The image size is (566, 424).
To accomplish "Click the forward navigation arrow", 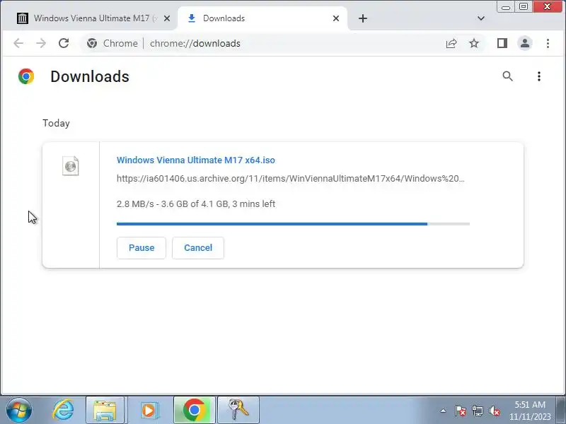I will [41, 43].
